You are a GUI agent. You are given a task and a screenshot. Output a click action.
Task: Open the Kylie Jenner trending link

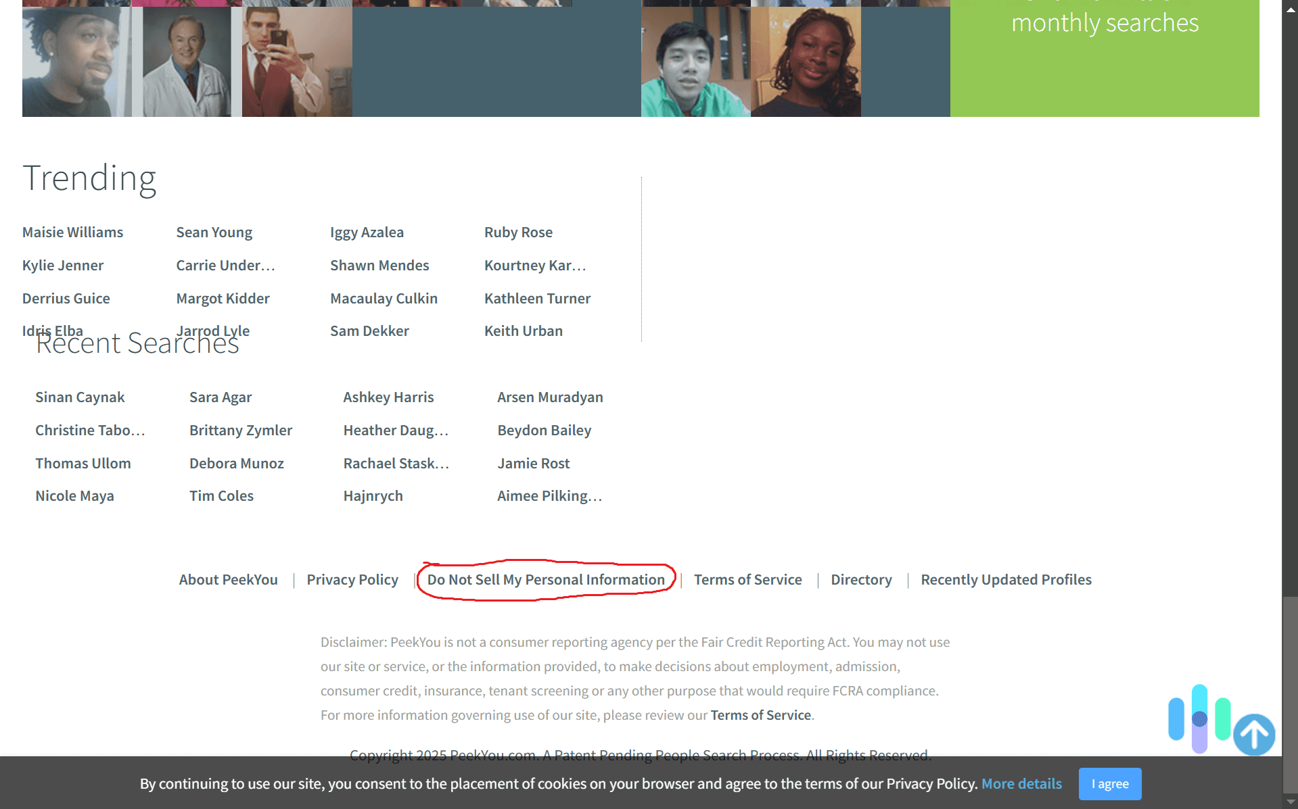(x=63, y=265)
